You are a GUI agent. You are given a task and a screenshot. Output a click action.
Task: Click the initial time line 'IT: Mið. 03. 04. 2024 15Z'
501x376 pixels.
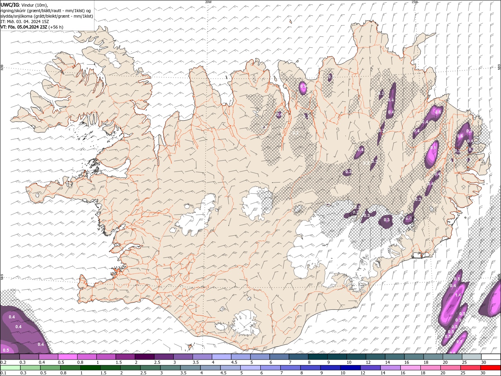click(x=25, y=22)
